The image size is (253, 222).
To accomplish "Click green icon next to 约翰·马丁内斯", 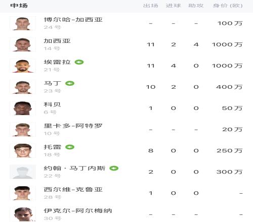I will point(114,168).
